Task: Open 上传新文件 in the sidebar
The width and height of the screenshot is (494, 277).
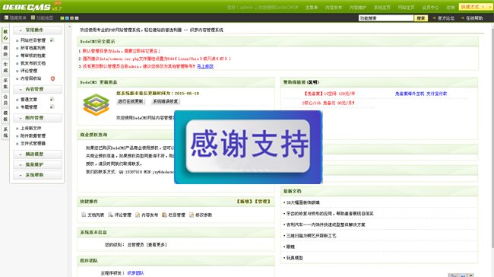Action: 31,128
